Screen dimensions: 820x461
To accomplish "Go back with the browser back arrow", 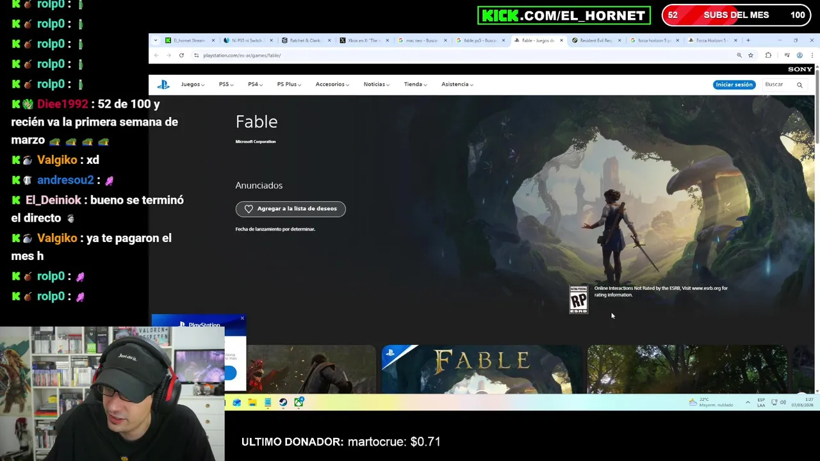I will pos(156,56).
